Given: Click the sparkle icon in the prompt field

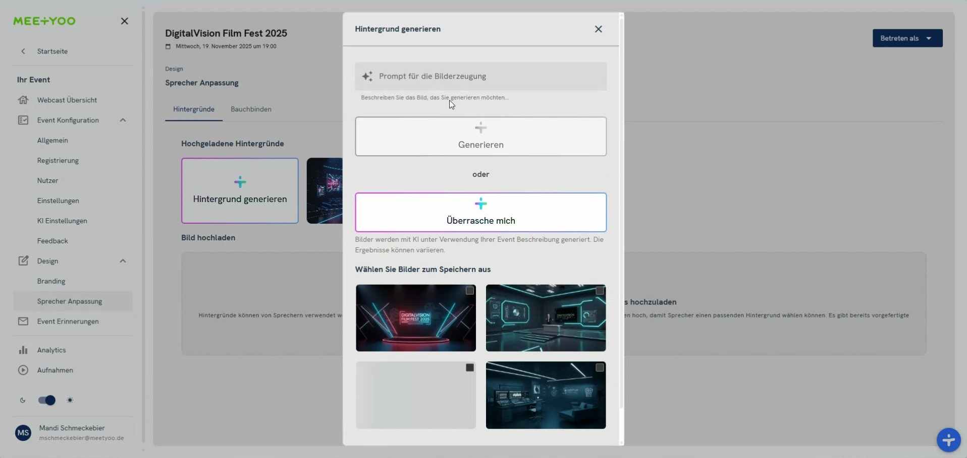Looking at the screenshot, I should click(368, 76).
